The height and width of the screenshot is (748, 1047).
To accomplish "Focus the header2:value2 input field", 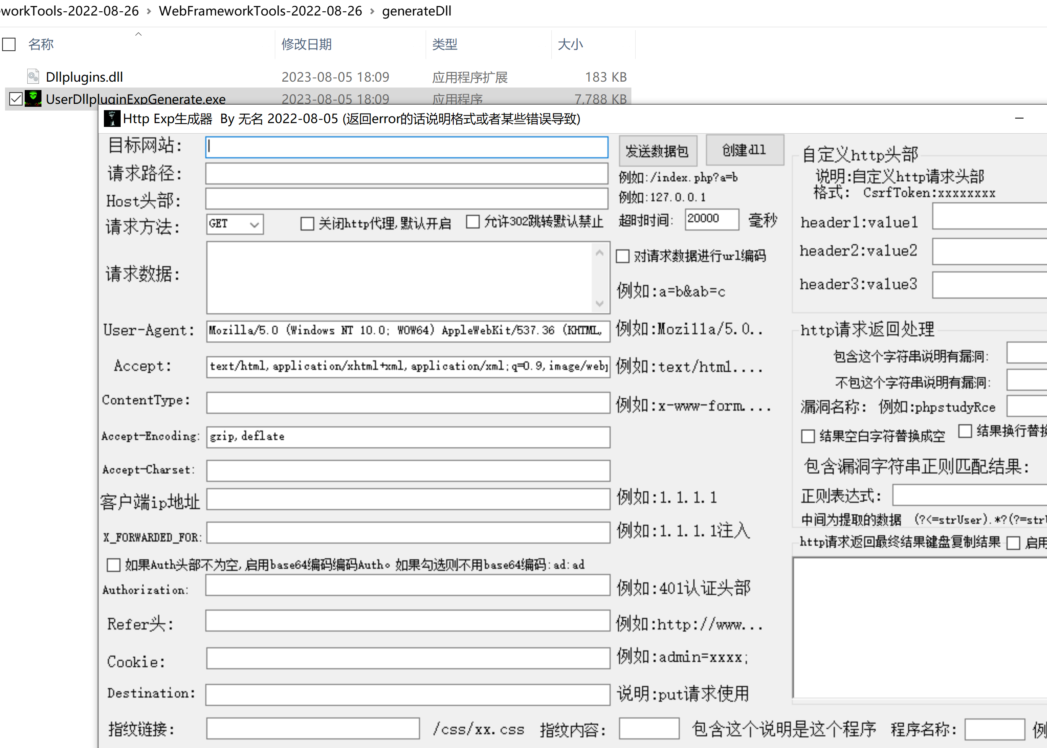I will [990, 251].
